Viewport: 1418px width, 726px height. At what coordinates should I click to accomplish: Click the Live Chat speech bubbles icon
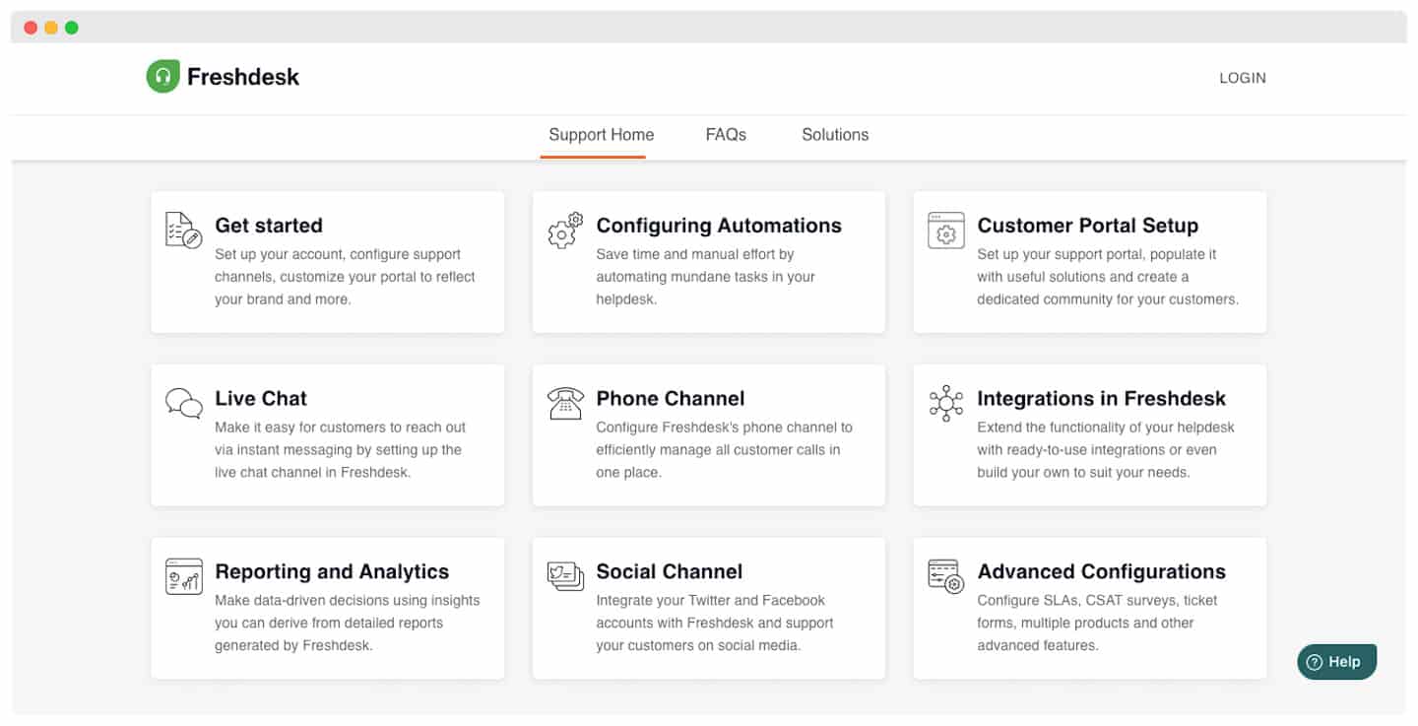tap(184, 403)
